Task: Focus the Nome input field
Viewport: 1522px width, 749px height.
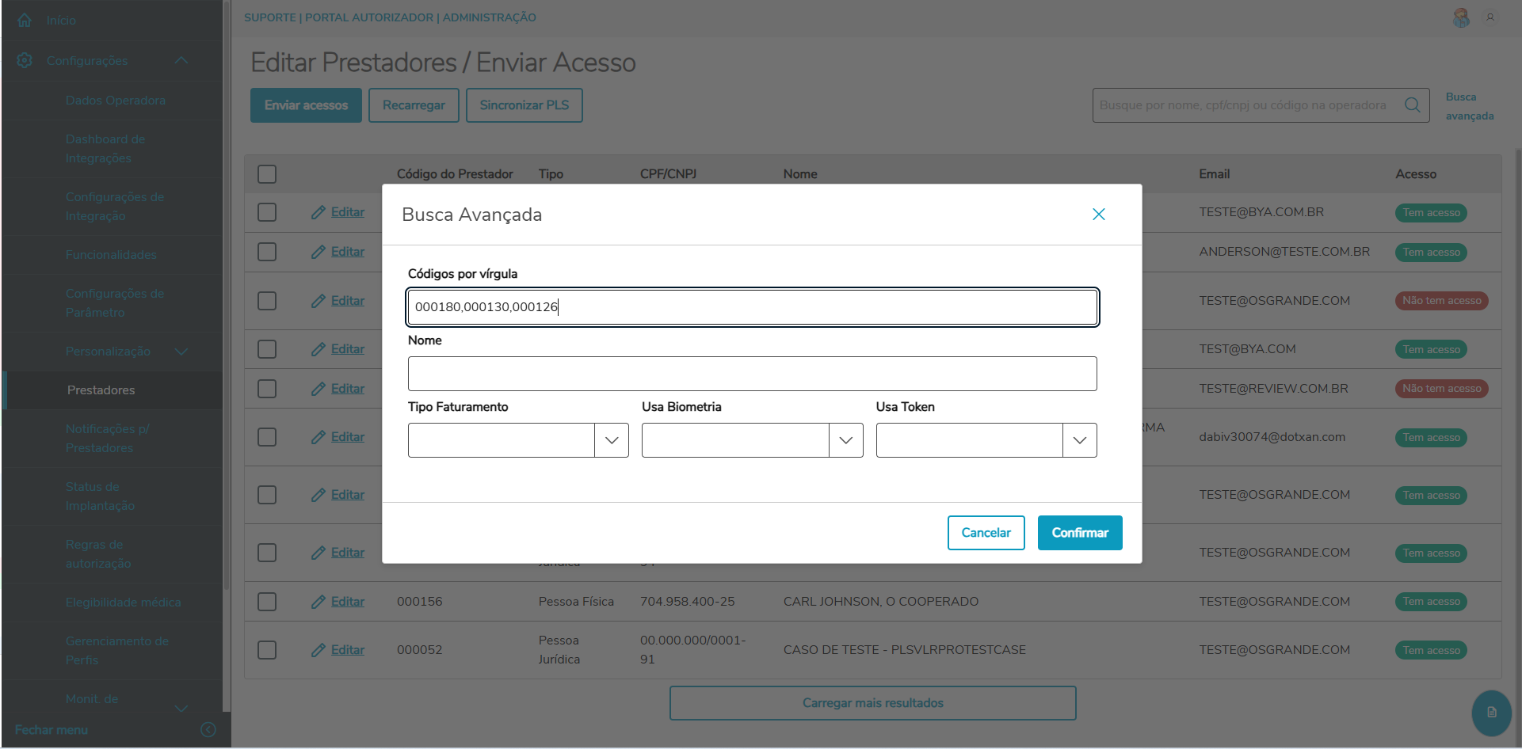Action: 752,374
